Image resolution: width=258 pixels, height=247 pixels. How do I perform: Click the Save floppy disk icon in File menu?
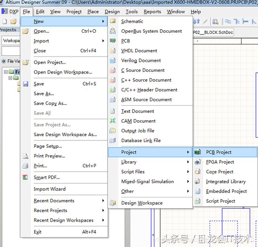coord(25,84)
